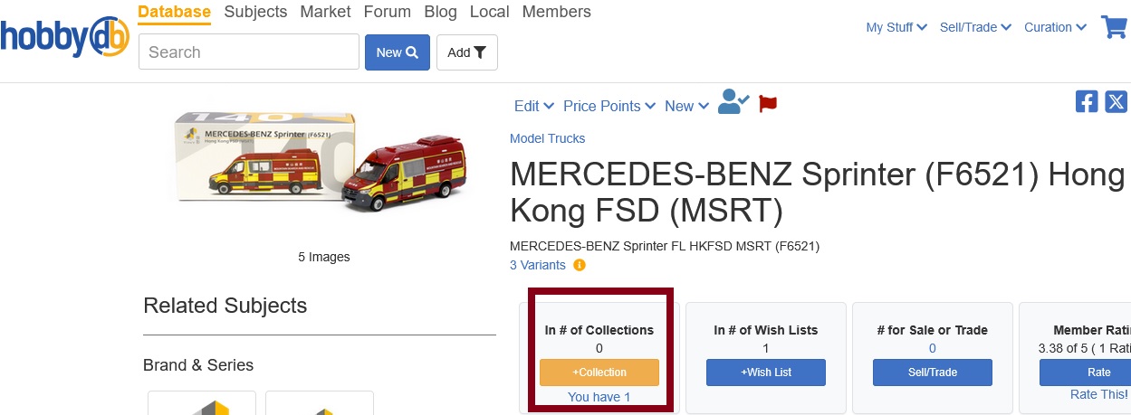Open the Sell/Trade dropdown in header
The image size is (1131, 415).
coord(974,27)
